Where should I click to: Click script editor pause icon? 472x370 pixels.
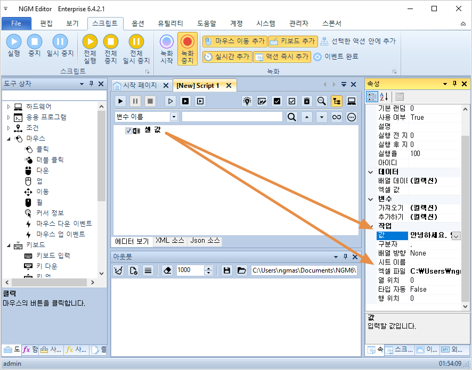(x=135, y=101)
